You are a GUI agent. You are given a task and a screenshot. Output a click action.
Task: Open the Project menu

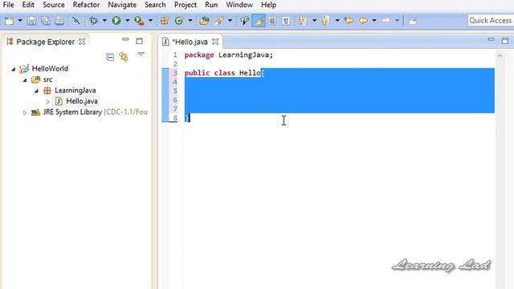pyautogui.click(x=186, y=5)
